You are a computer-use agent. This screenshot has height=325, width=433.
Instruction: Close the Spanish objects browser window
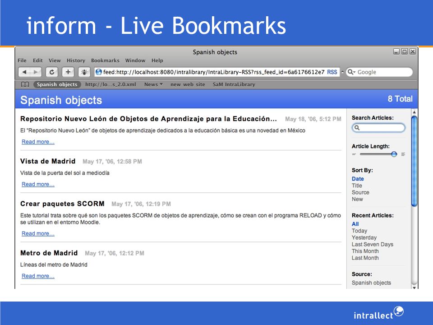(x=413, y=51)
